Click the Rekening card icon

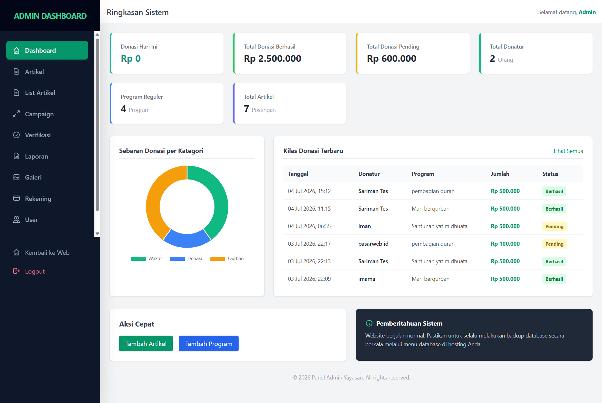click(x=17, y=198)
